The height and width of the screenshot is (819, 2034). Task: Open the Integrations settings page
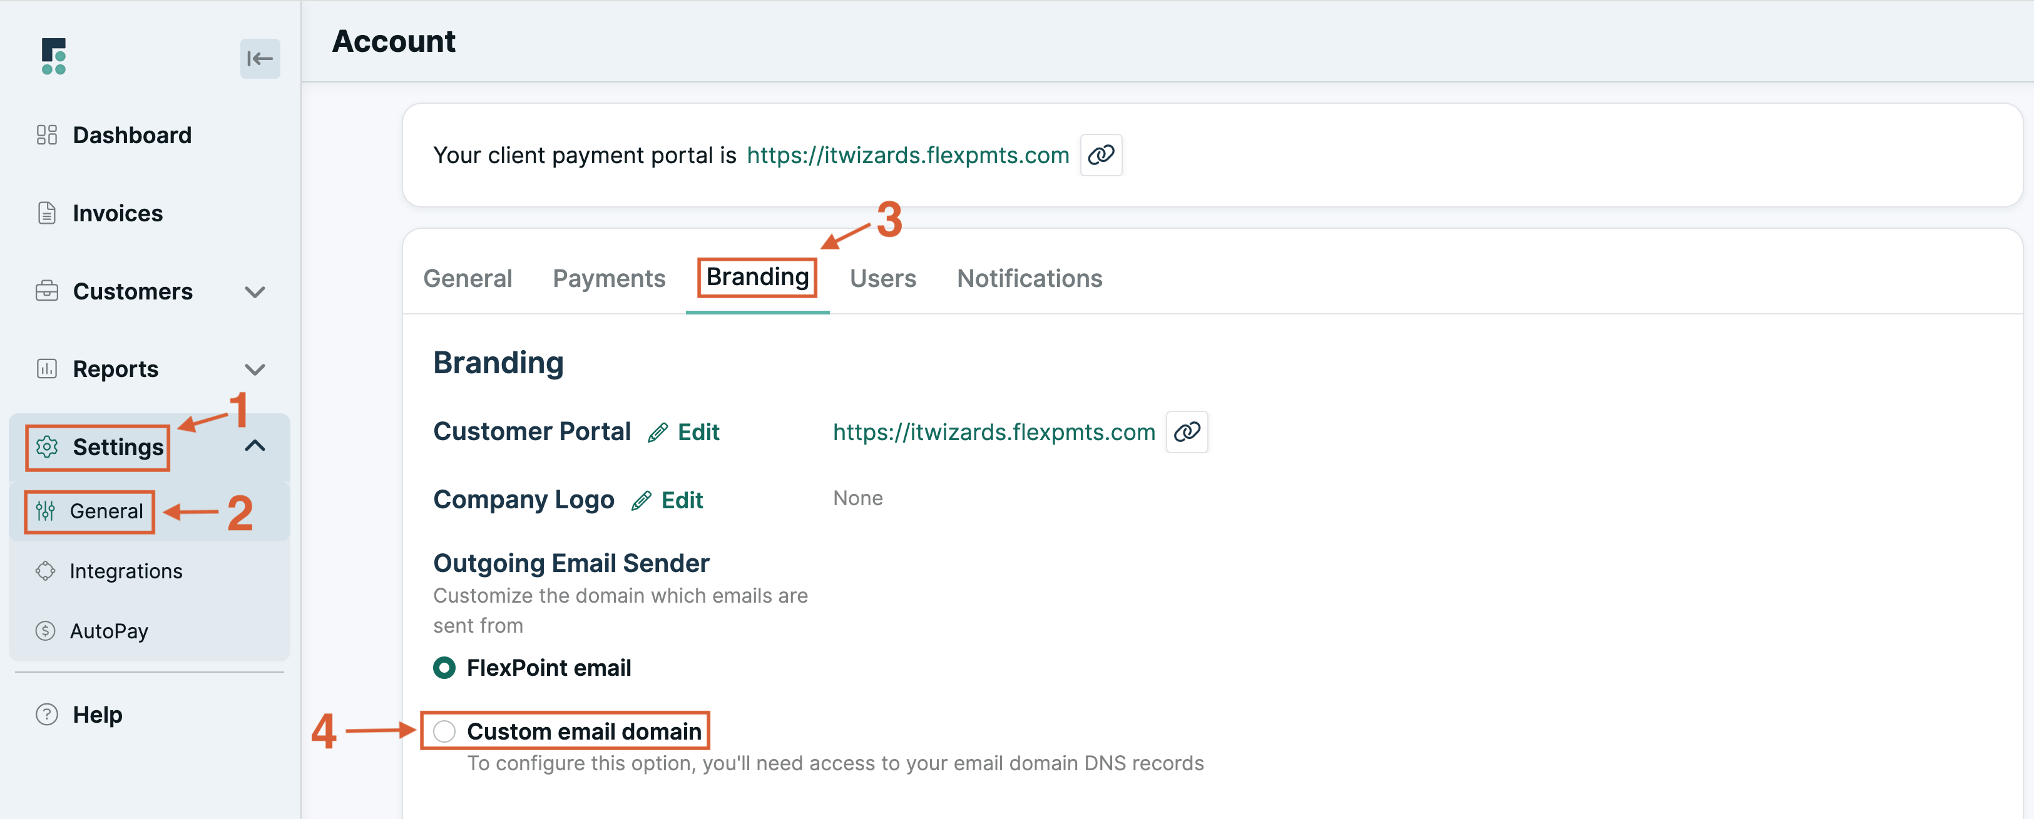click(126, 570)
